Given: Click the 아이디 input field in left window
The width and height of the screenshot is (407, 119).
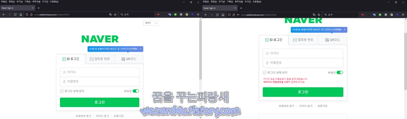Looking at the screenshot, I should (100, 72).
